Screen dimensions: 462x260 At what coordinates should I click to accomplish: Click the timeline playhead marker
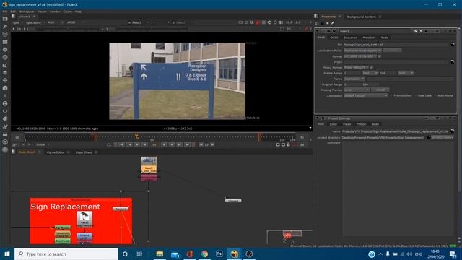[136, 136]
